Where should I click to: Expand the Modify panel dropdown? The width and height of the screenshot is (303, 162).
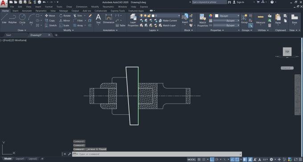69,30
